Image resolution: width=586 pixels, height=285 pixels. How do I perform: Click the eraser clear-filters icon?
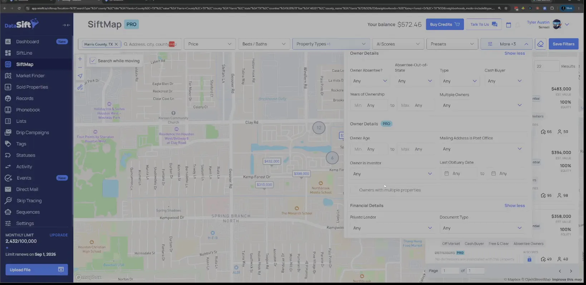pos(541,44)
